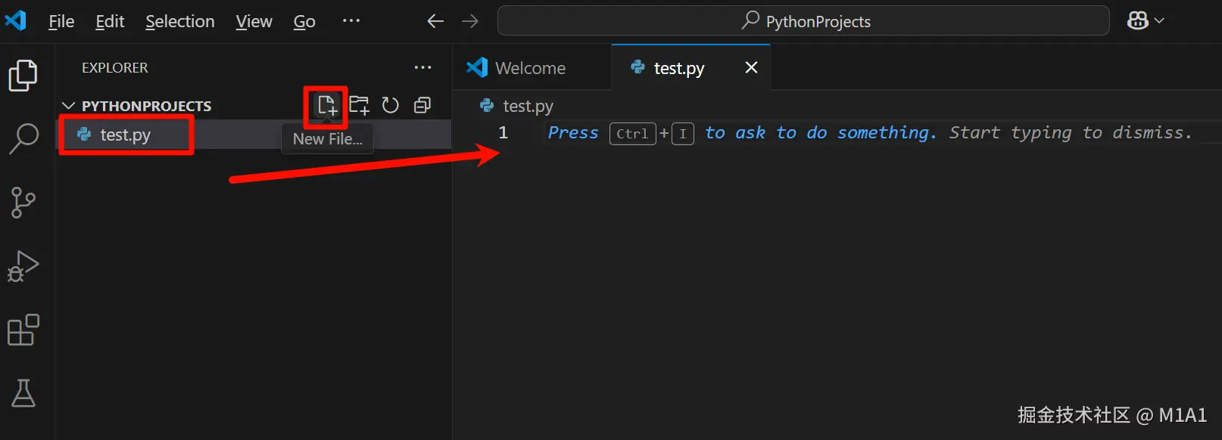
Task: Open the Copilot chat dropdown
Action: coord(1146,21)
